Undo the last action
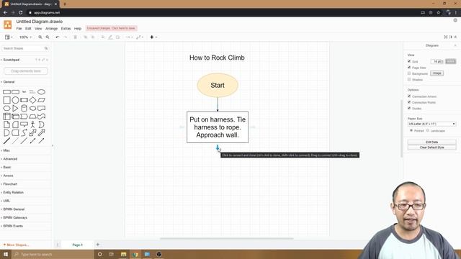Image resolution: width=461 pixels, height=259 pixels. [58, 37]
